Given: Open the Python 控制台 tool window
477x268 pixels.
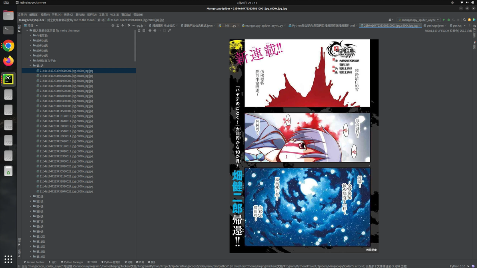Looking at the screenshot, I should tap(111, 262).
